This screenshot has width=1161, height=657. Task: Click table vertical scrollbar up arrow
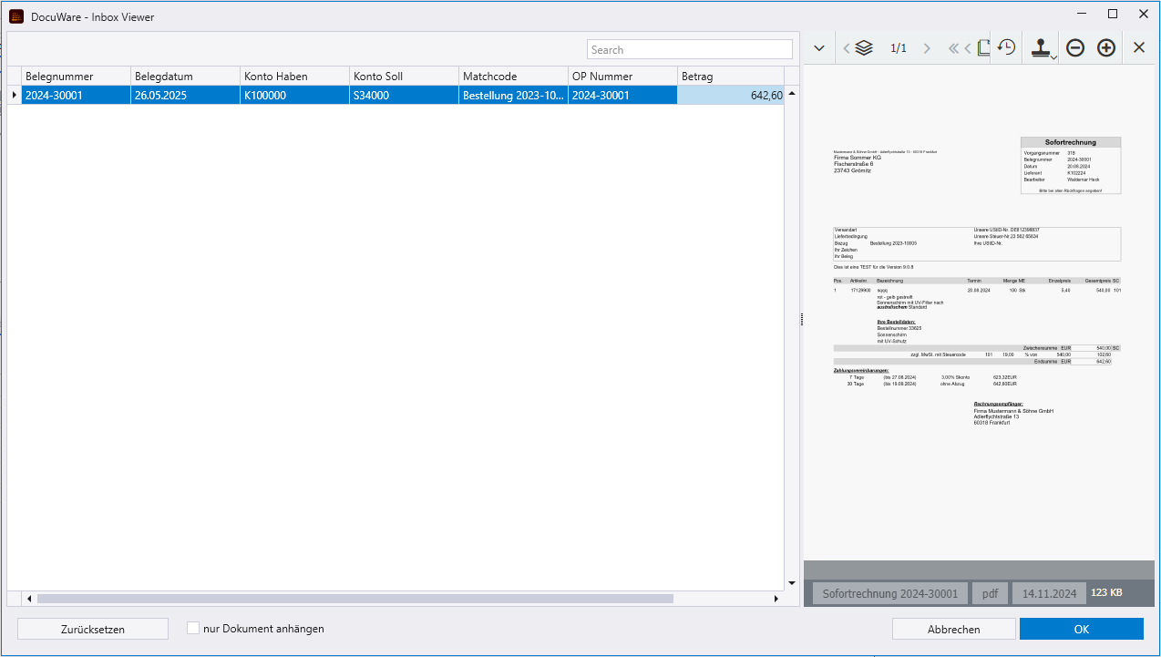click(x=792, y=93)
